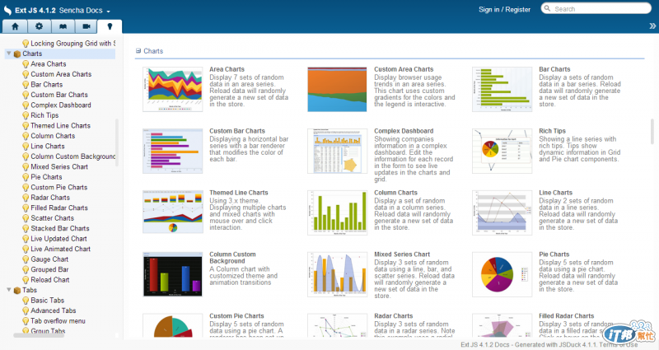This screenshot has width=659, height=350.
Task: Open Column Custom Background thumbnail
Action: (173, 274)
